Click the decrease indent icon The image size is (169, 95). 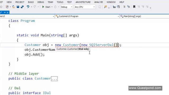[x=124, y=7]
